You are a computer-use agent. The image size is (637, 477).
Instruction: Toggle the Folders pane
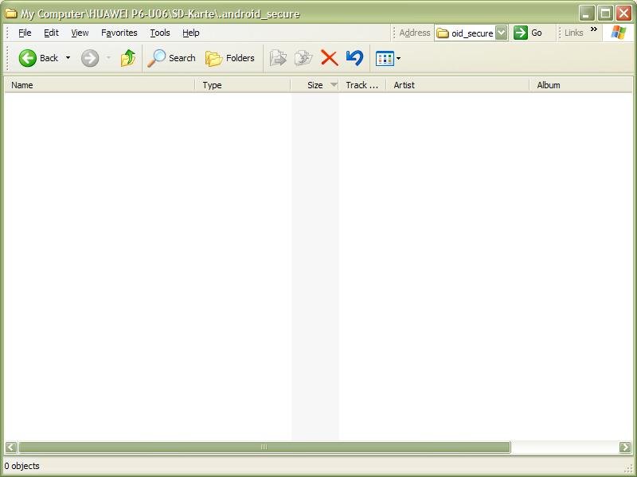point(230,58)
